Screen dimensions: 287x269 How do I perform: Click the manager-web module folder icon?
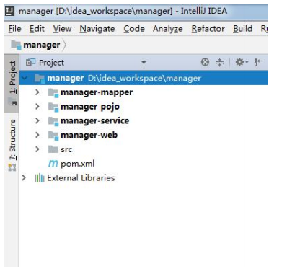coord(53,136)
